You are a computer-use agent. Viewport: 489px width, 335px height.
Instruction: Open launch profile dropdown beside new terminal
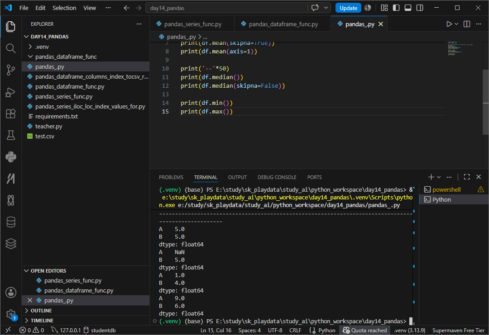[x=438, y=177]
